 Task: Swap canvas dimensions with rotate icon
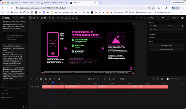pos(182,26)
